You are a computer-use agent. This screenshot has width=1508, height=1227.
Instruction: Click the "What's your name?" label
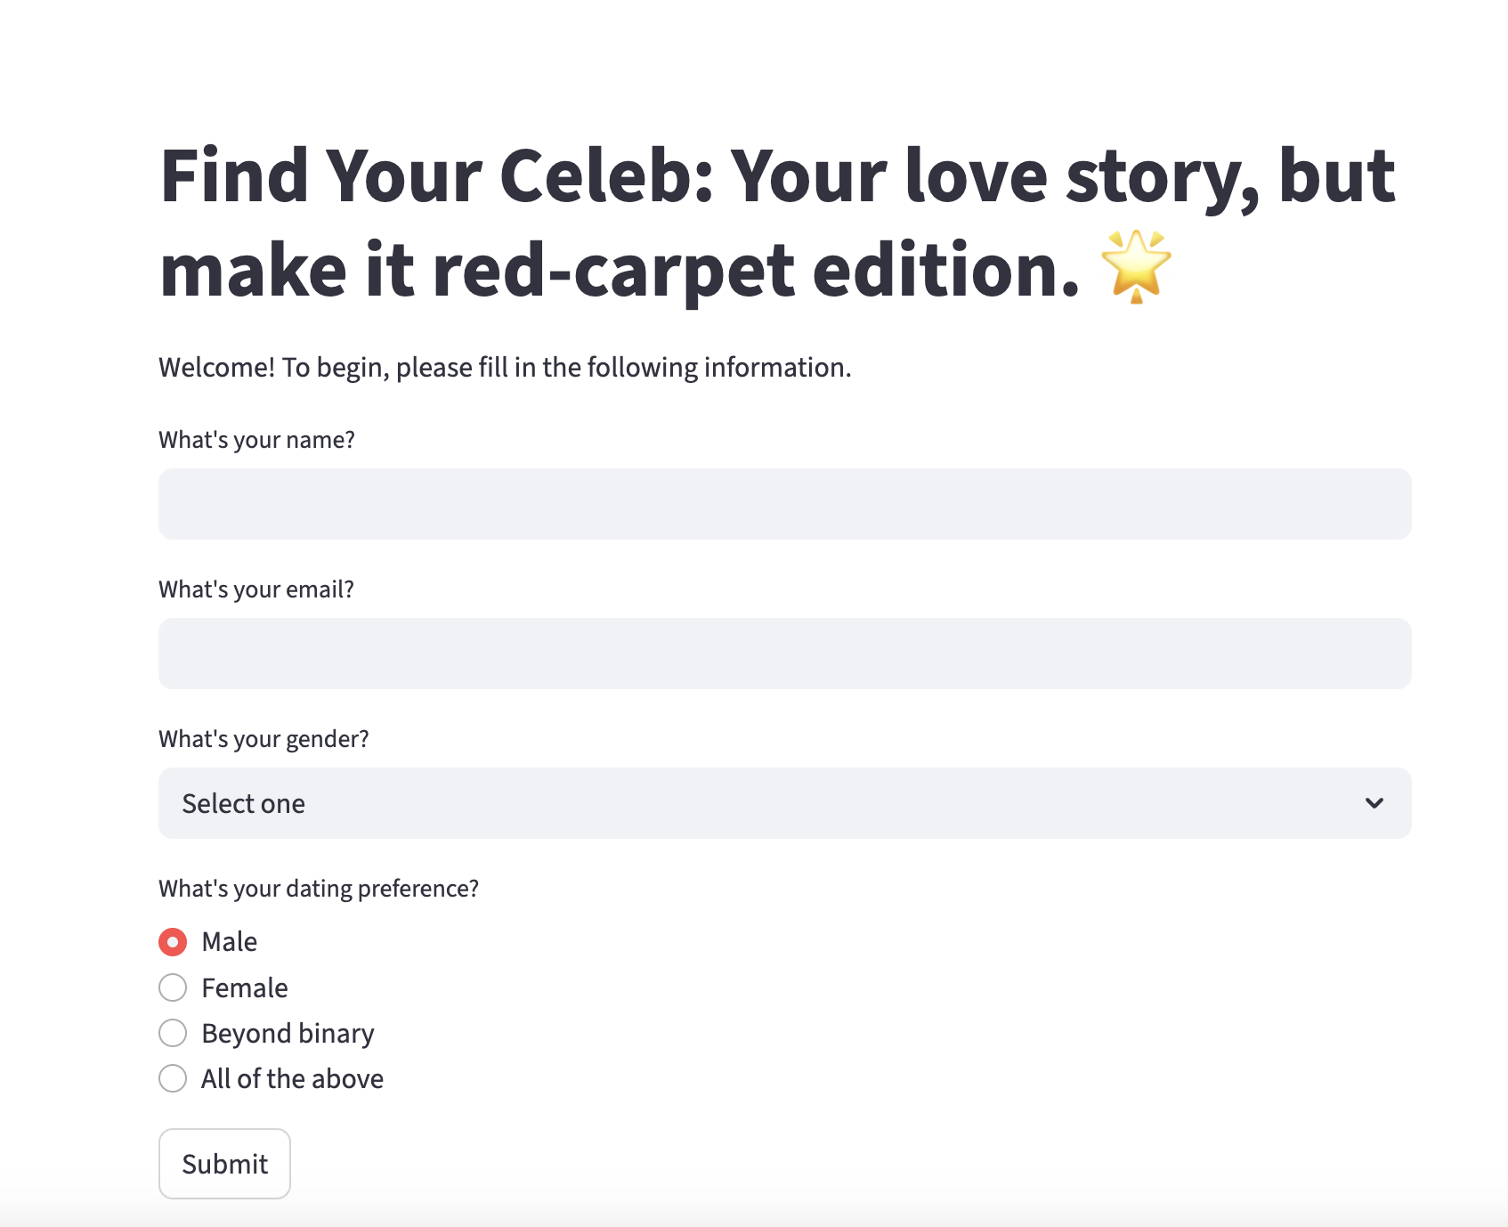tap(256, 440)
